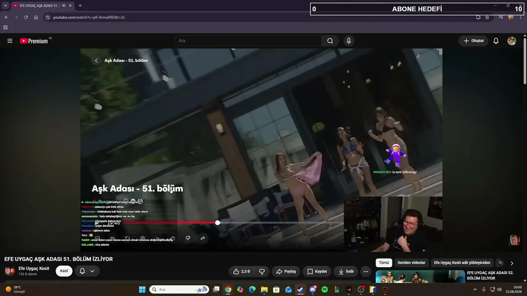This screenshot has height=296, width=527.
Task: Open Efe Uygaç Kesit channel avatar
Action: coord(10,271)
